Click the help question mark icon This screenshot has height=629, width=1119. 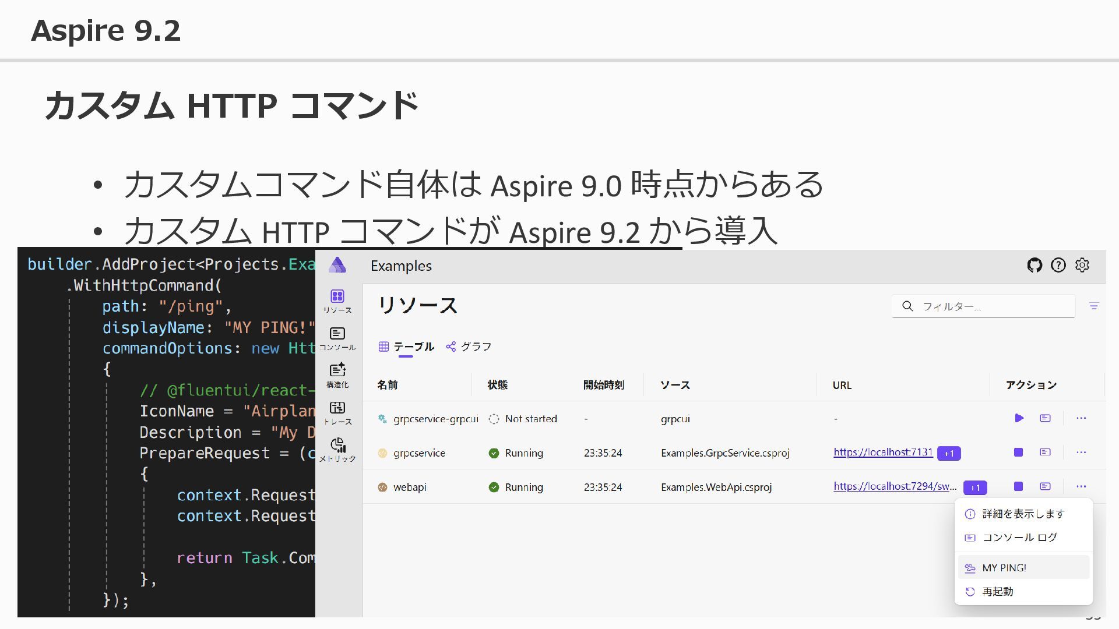coord(1058,266)
